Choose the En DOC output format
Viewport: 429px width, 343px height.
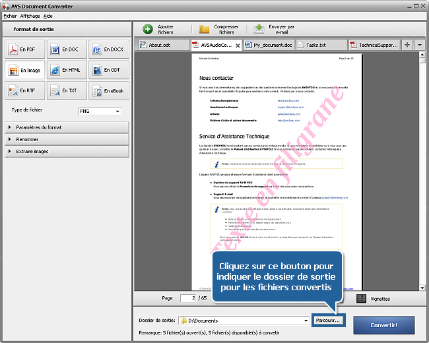click(x=67, y=49)
